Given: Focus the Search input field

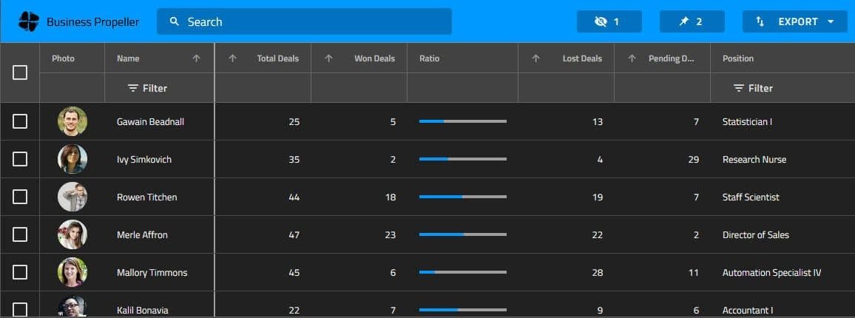Looking at the screenshot, I should (x=311, y=21).
